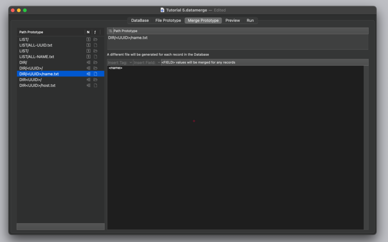
Task: Sort by the ƒ column header
Action: [x=95, y=32]
